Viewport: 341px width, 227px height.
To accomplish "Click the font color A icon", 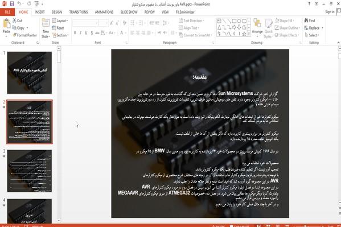I will [122, 33].
